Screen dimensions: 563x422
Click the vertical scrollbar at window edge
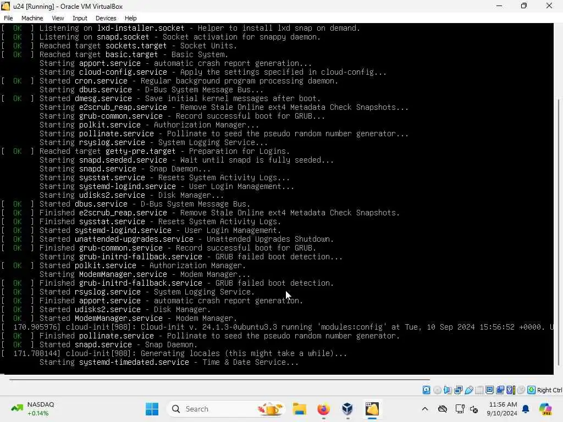[x=559, y=231]
